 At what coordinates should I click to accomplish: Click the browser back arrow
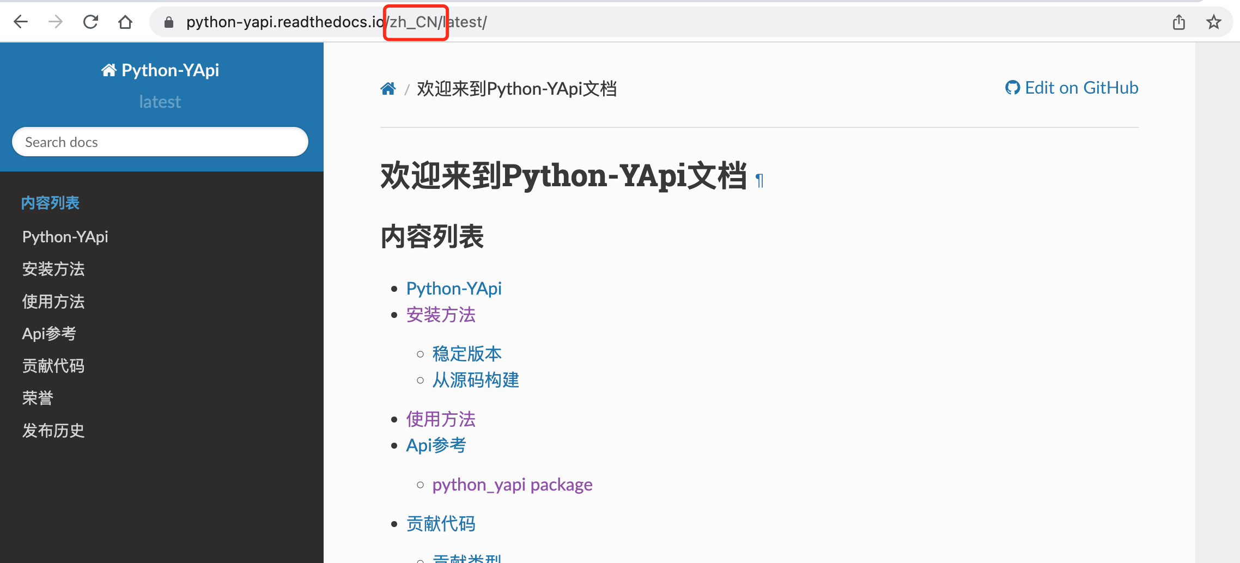(21, 22)
